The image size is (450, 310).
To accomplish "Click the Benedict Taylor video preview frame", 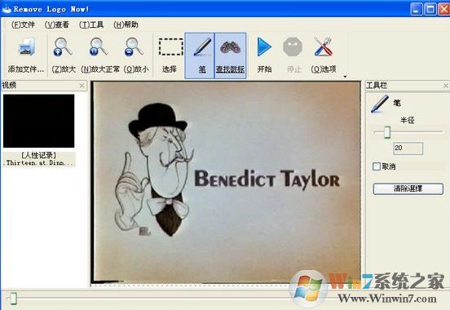I will pos(226,182).
